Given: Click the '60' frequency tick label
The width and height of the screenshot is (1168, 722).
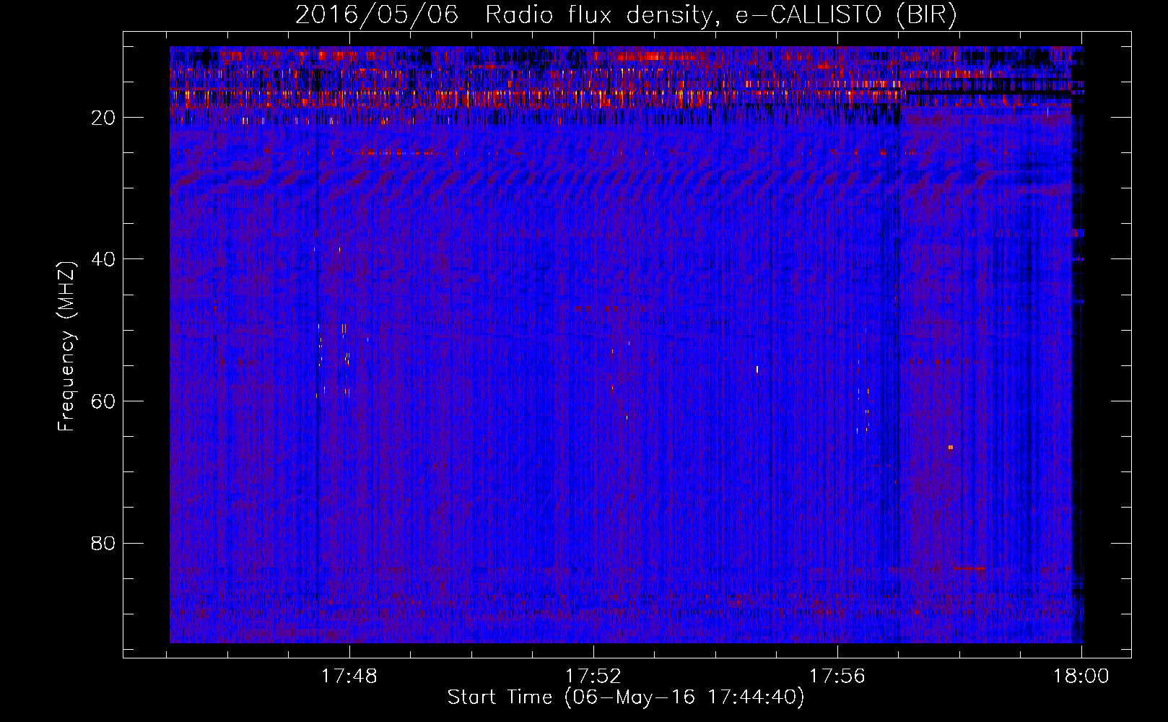Looking at the screenshot, I should 104,401.
